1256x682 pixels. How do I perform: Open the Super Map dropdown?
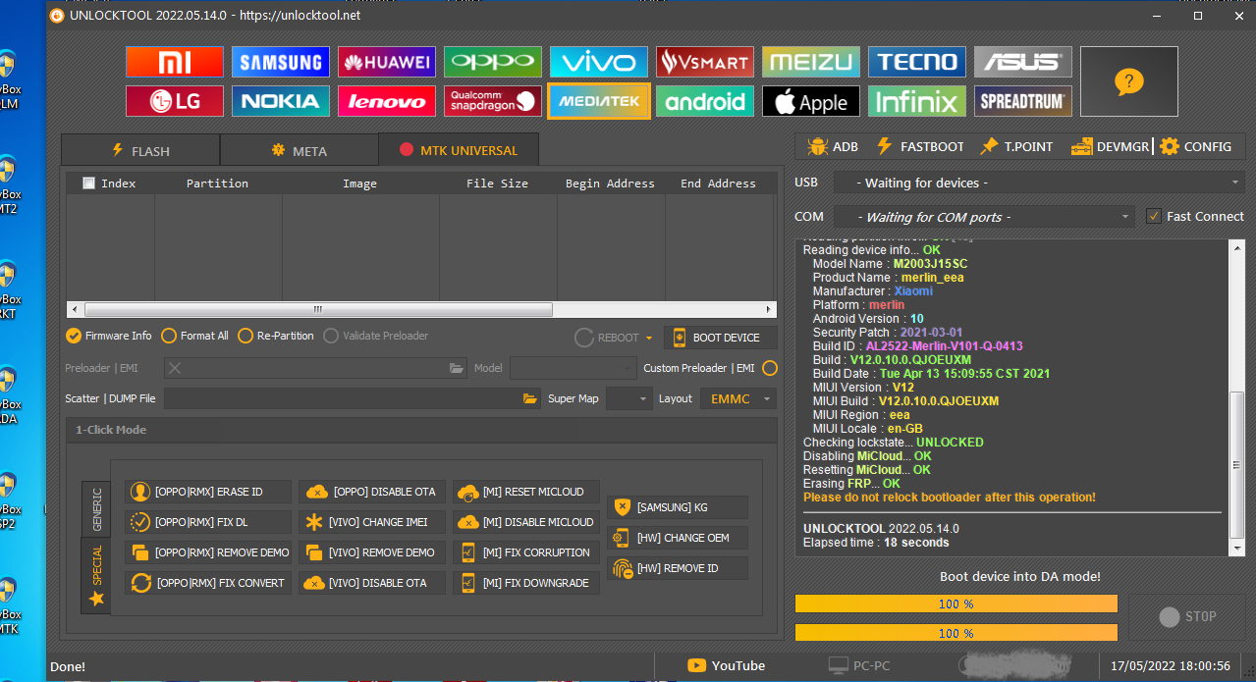click(x=628, y=398)
